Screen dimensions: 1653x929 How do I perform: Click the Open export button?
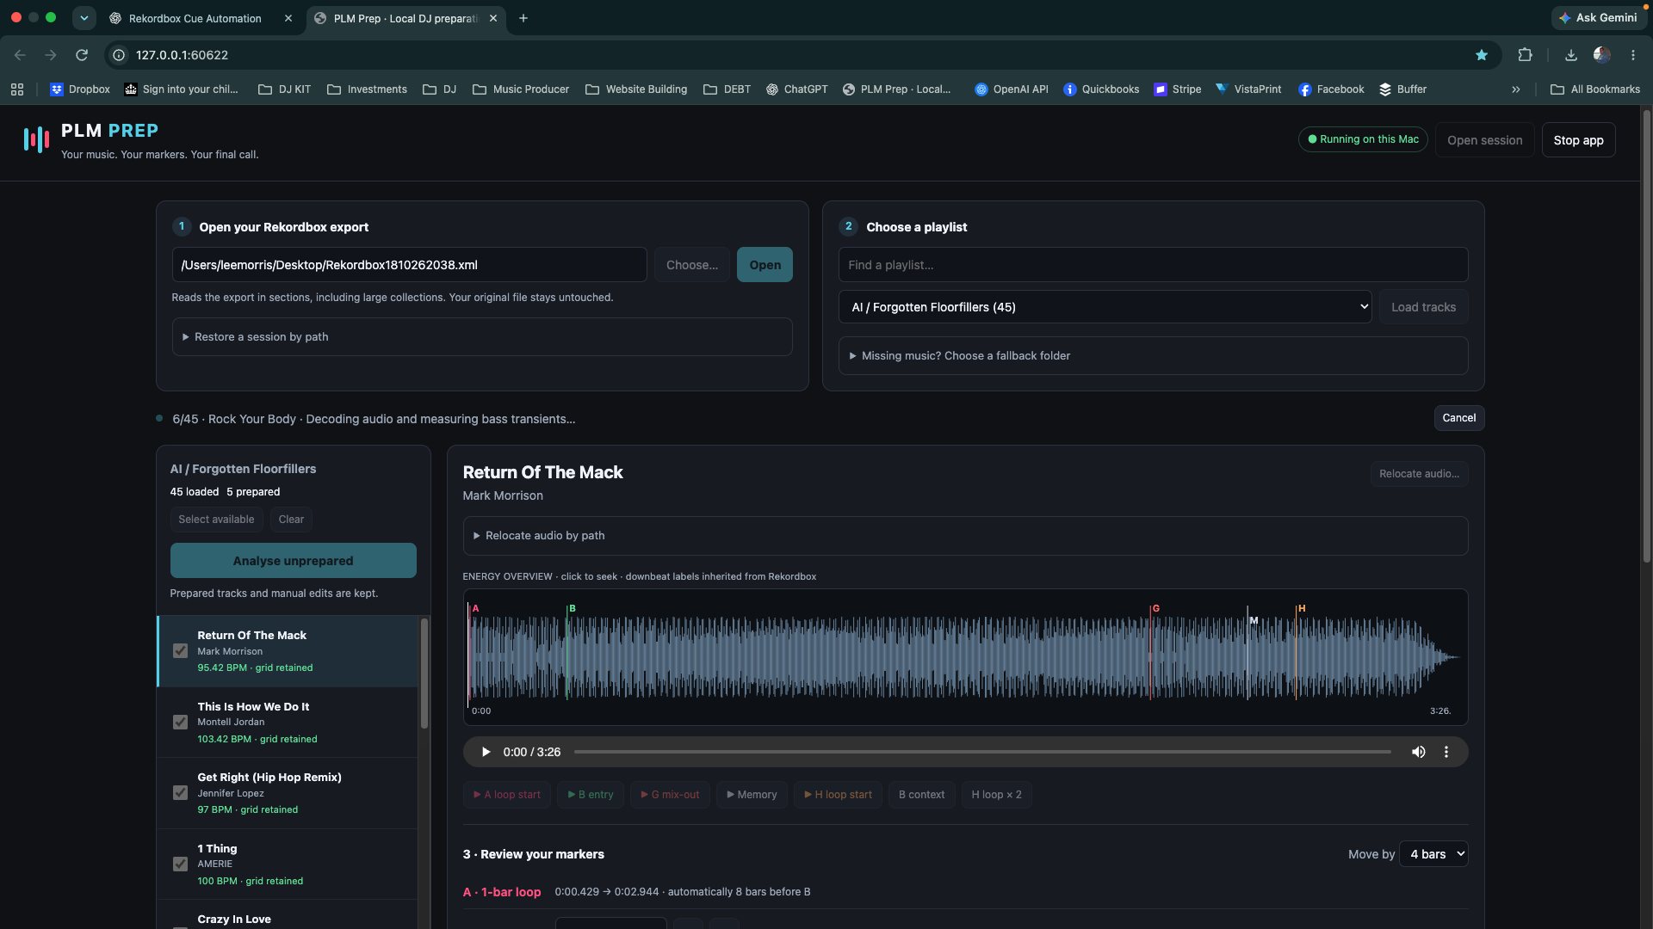(765, 265)
